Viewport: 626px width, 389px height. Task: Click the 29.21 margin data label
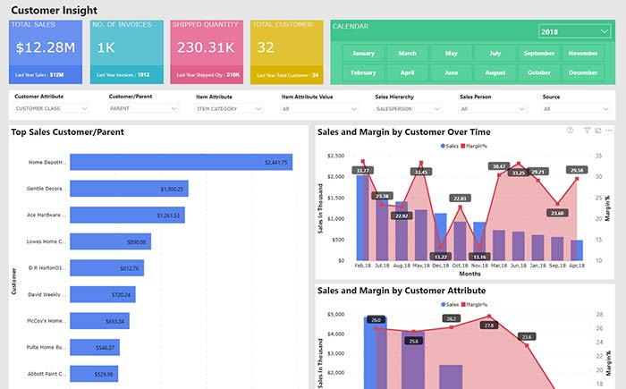click(538, 172)
